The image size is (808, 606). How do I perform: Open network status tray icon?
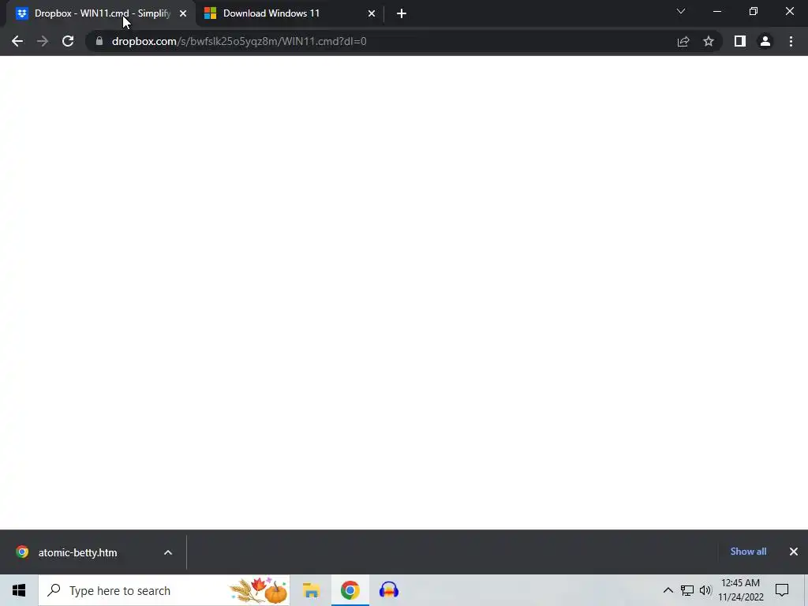tap(687, 590)
